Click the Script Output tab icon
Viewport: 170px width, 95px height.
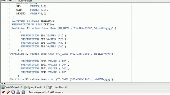3,87
